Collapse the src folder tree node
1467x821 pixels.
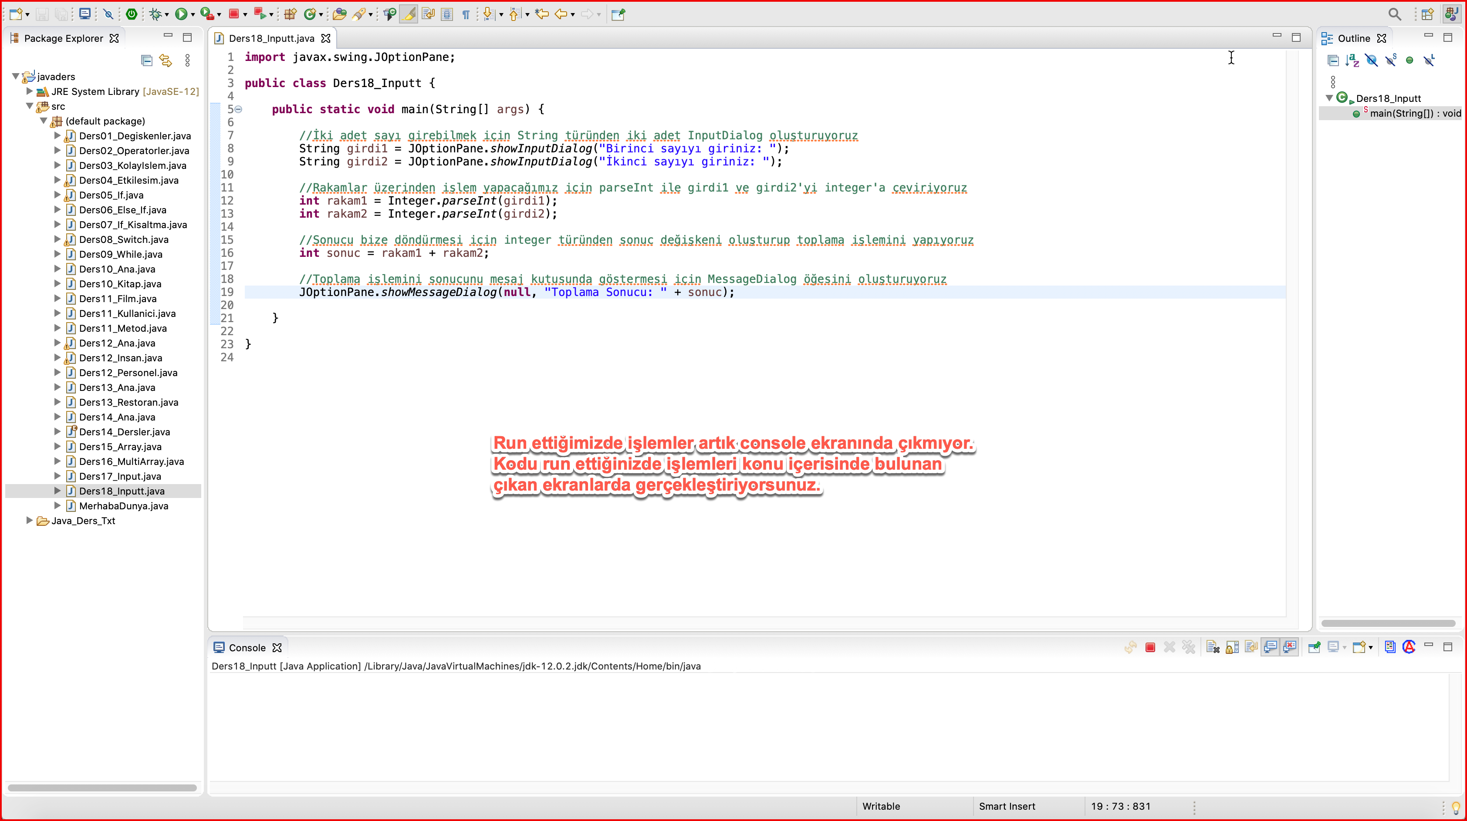(29, 106)
